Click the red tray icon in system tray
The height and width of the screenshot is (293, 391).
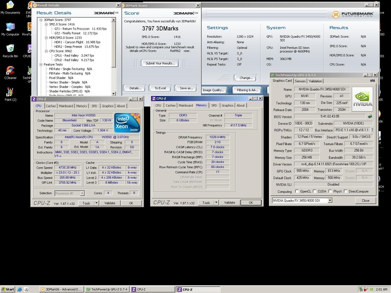click(x=366, y=289)
